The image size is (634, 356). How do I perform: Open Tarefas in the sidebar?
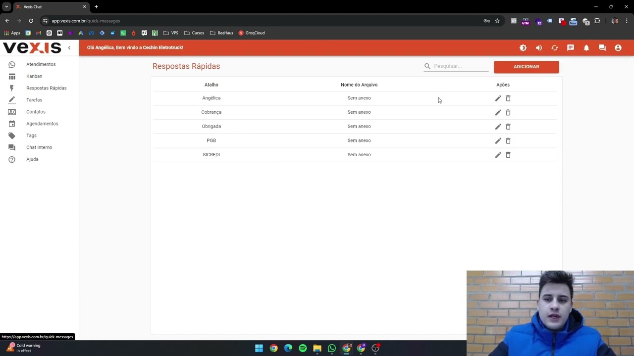[x=39, y=100]
